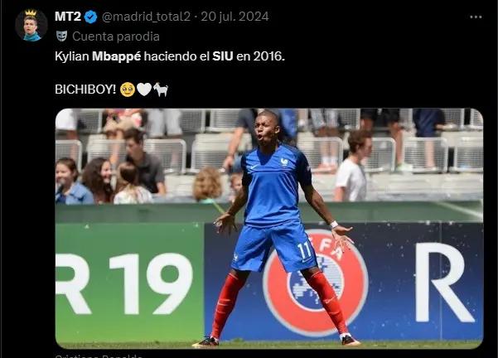Image resolution: width=498 pixels, height=358 pixels.
Task: Open the three-dots more options menu
Action: click(476, 17)
